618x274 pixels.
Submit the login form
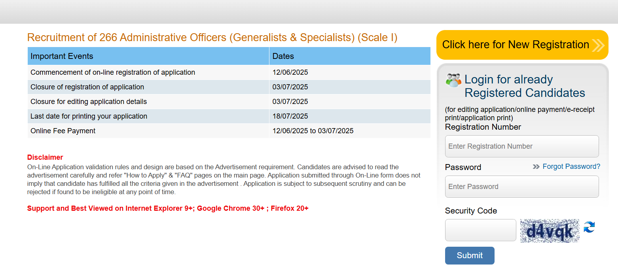[x=470, y=255]
